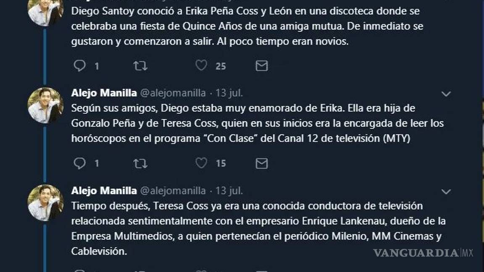
Task: Open Alejo Manilla's name on the third tweet
Action: 104,191
